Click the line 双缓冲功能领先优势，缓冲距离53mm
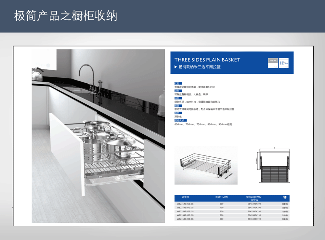 point(195,87)
